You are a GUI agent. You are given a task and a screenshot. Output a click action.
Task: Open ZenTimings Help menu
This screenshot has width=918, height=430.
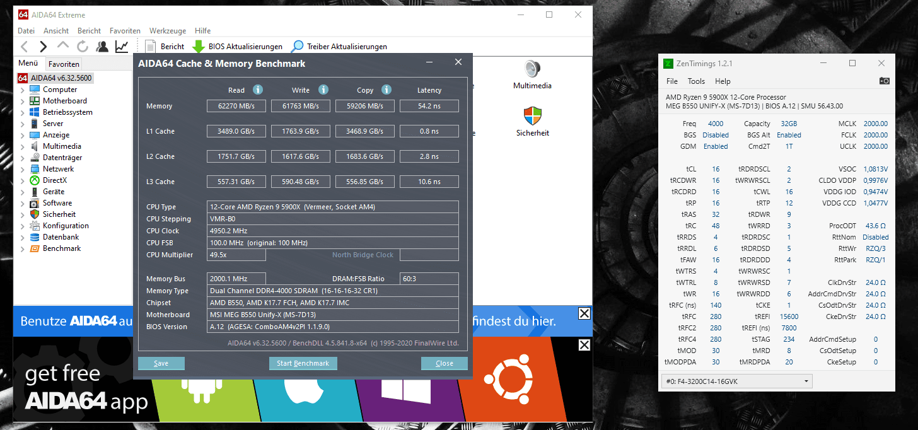click(723, 81)
